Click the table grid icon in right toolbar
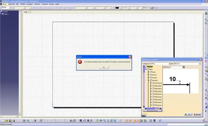Image resolution: width=208 pixels, height=126 pixels. [x=206, y=98]
